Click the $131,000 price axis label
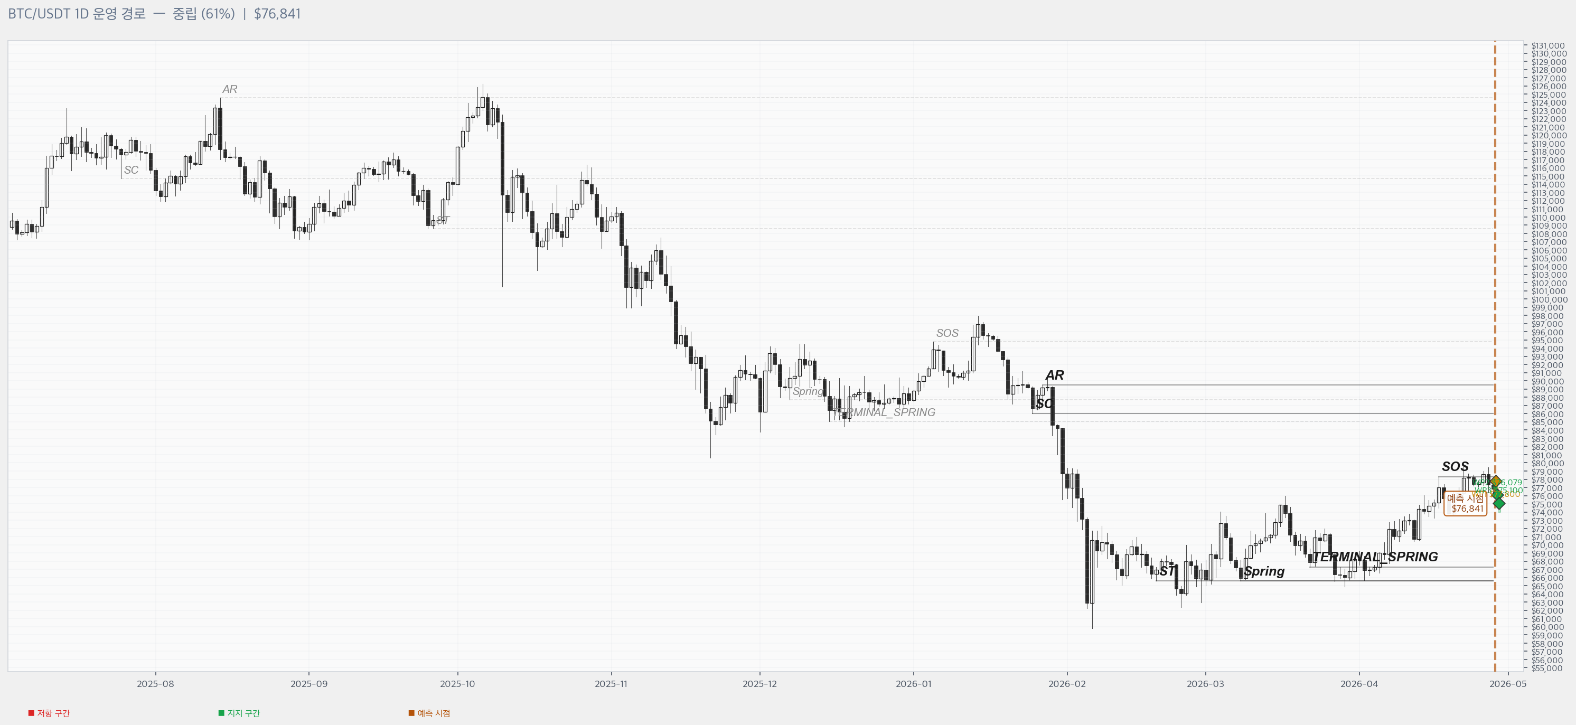This screenshot has height=725, width=1576. pos(1549,46)
